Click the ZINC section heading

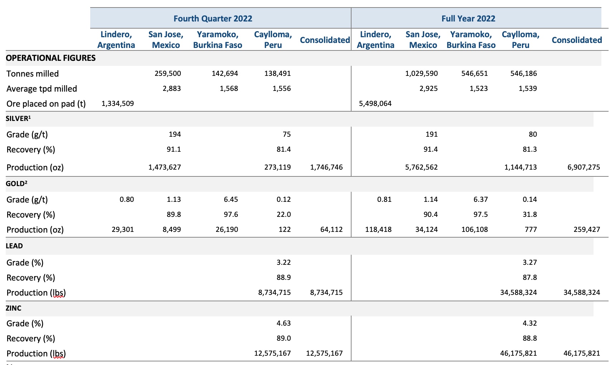pos(14,308)
